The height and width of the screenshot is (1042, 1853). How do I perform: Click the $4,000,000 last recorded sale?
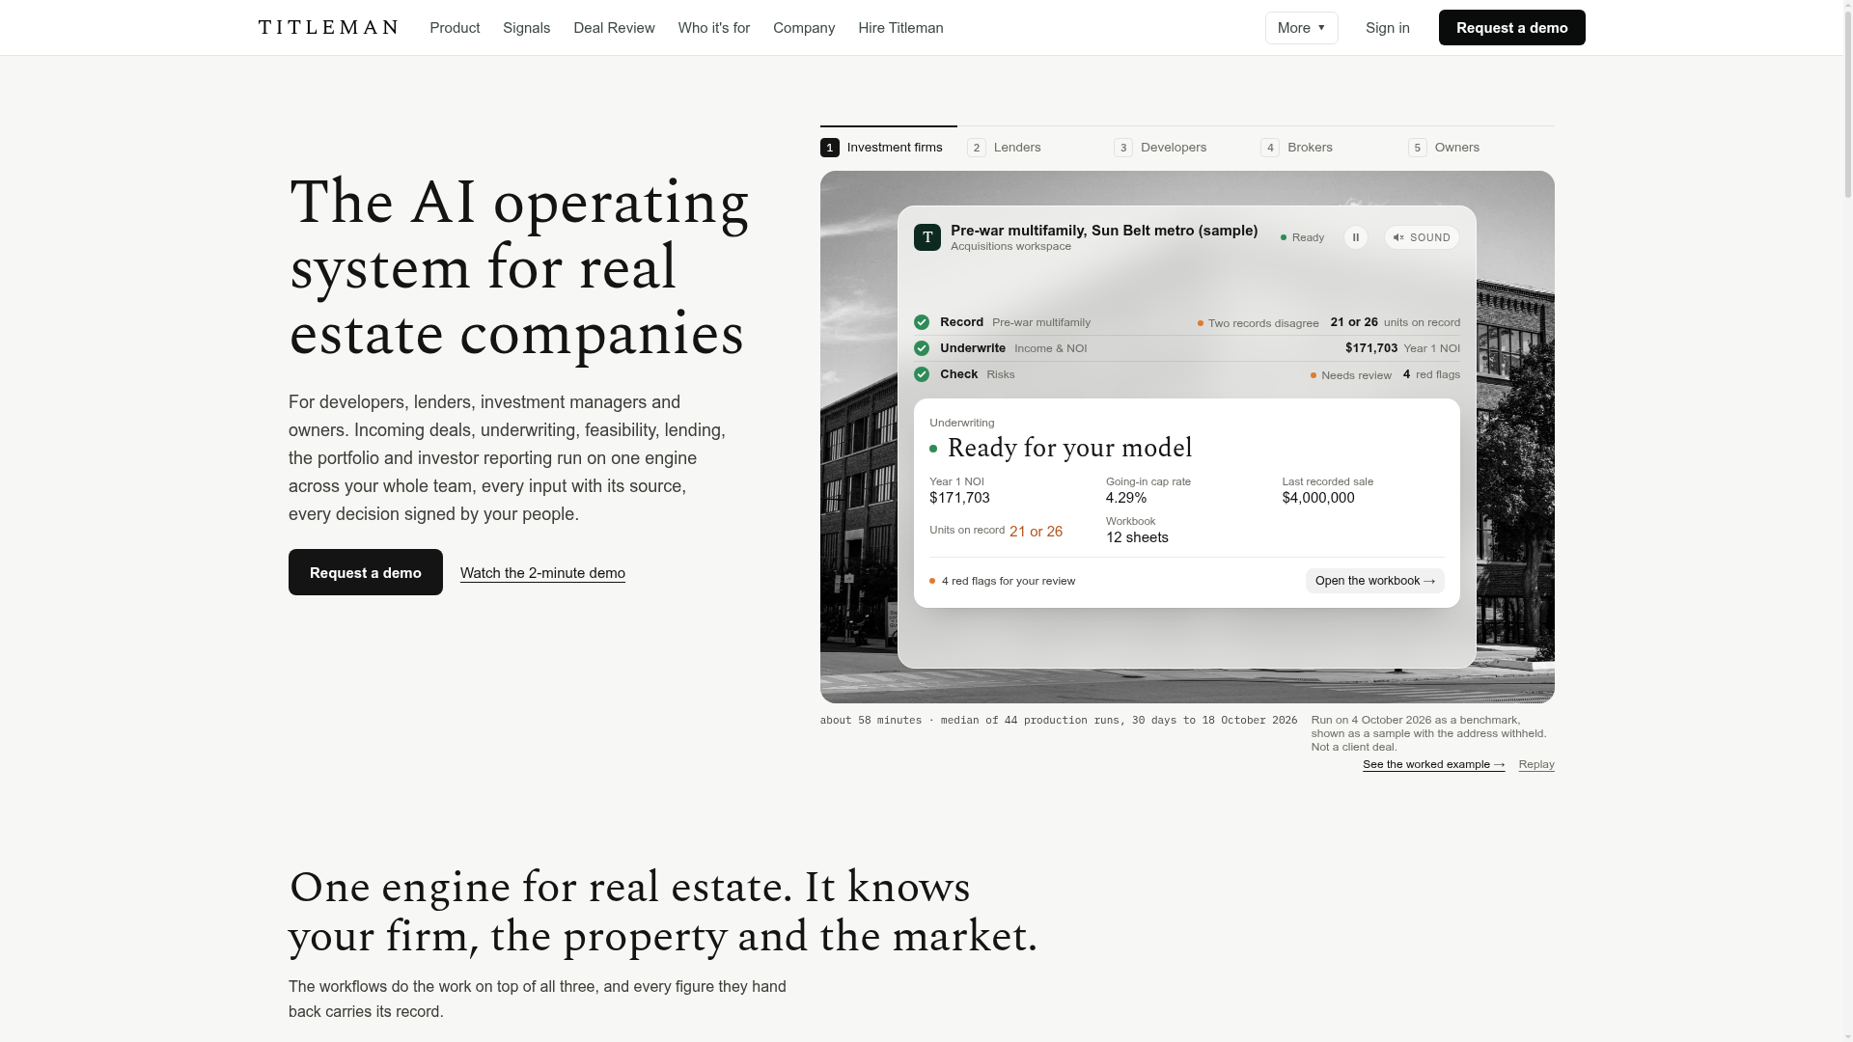click(1318, 498)
